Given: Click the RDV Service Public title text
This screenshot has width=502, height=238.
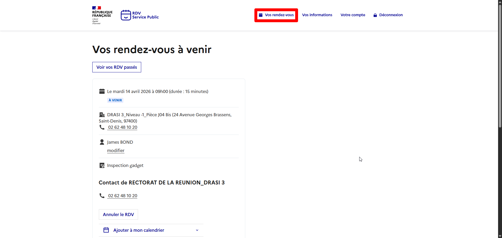Looking at the screenshot, I should point(145,15).
